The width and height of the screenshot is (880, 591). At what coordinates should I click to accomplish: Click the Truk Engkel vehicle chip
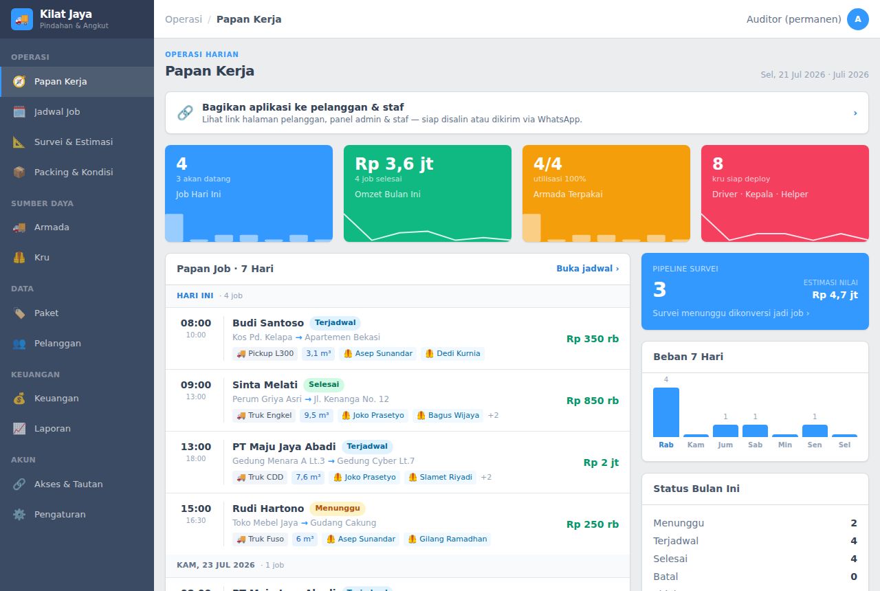click(x=265, y=416)
